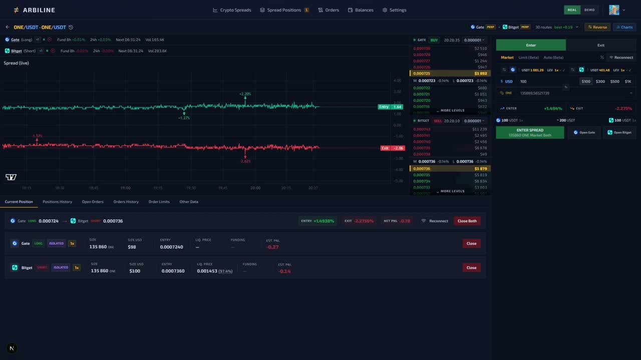Click the exit spread trend icon
Image resolution: width=641 pixels, height=360 pixels.
coord(572,108)
